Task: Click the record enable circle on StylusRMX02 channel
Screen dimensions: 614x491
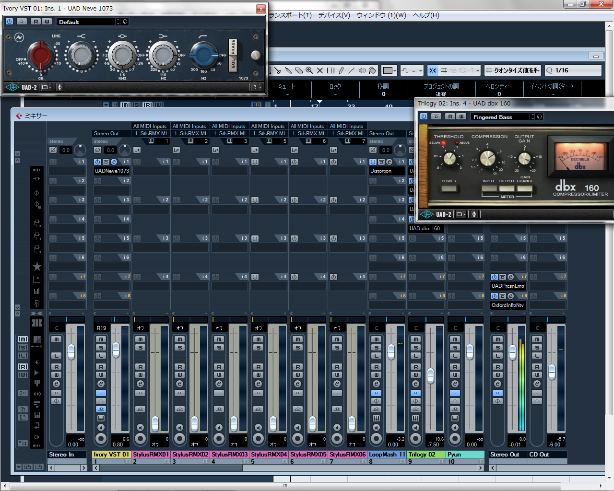Action: (179, 438)
